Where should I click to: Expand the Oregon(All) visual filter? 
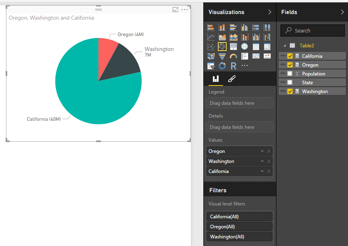click(x=239, y=227)
